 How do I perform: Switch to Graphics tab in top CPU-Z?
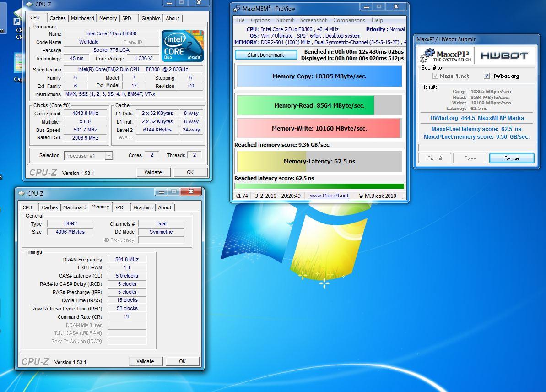coord(151,18)
